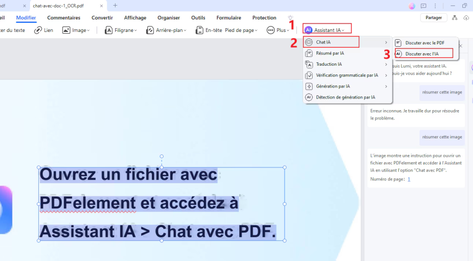The width and height of the screenshot is (473, 261).
Task: Click the 'Ouvrez un fichier avec' text line
Action: point(128,174)
